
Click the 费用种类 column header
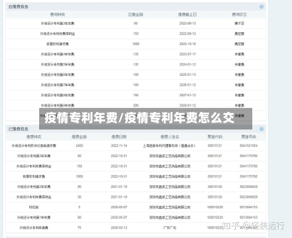[58, 15]
